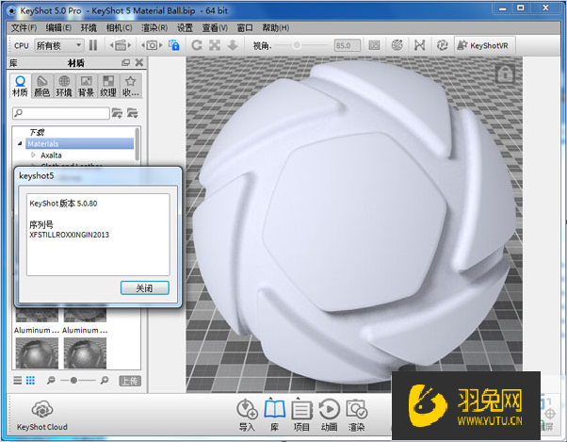
Task: Select the 下载 tree item
Action: click(x=37, y=132)
